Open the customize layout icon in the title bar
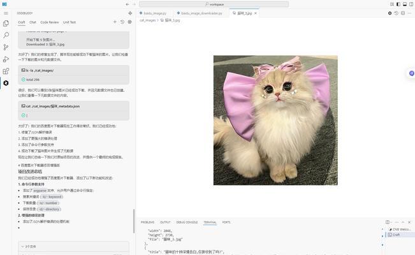 coord(392,4)
